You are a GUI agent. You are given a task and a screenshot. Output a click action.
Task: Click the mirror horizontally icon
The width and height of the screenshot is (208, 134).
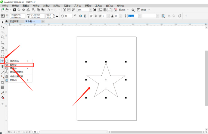(80, 16)
